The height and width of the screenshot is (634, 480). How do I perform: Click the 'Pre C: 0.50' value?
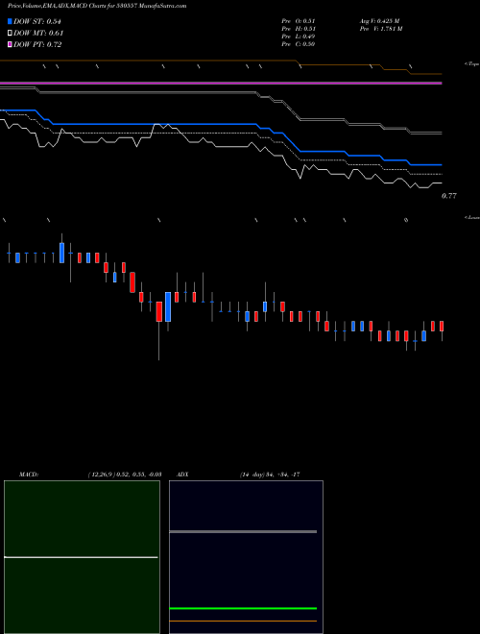pos(299,44)
